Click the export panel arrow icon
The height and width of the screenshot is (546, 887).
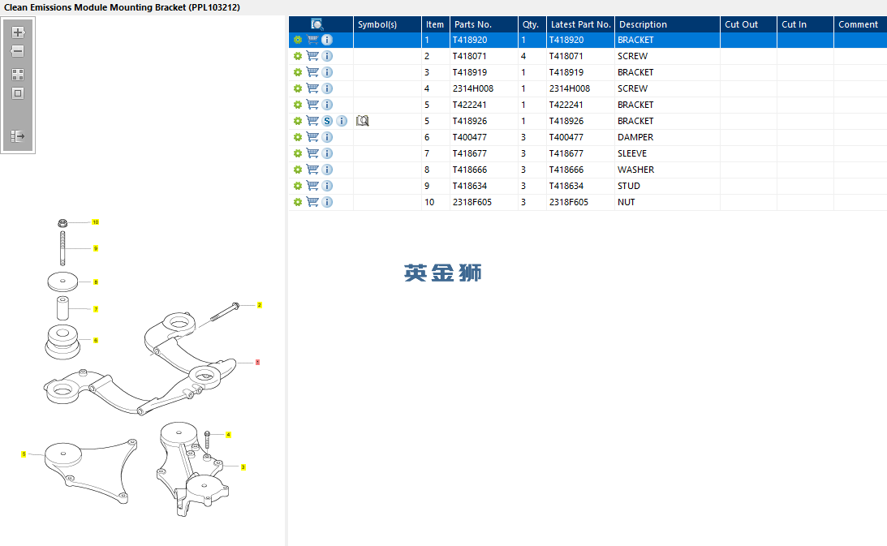[18, 135]
